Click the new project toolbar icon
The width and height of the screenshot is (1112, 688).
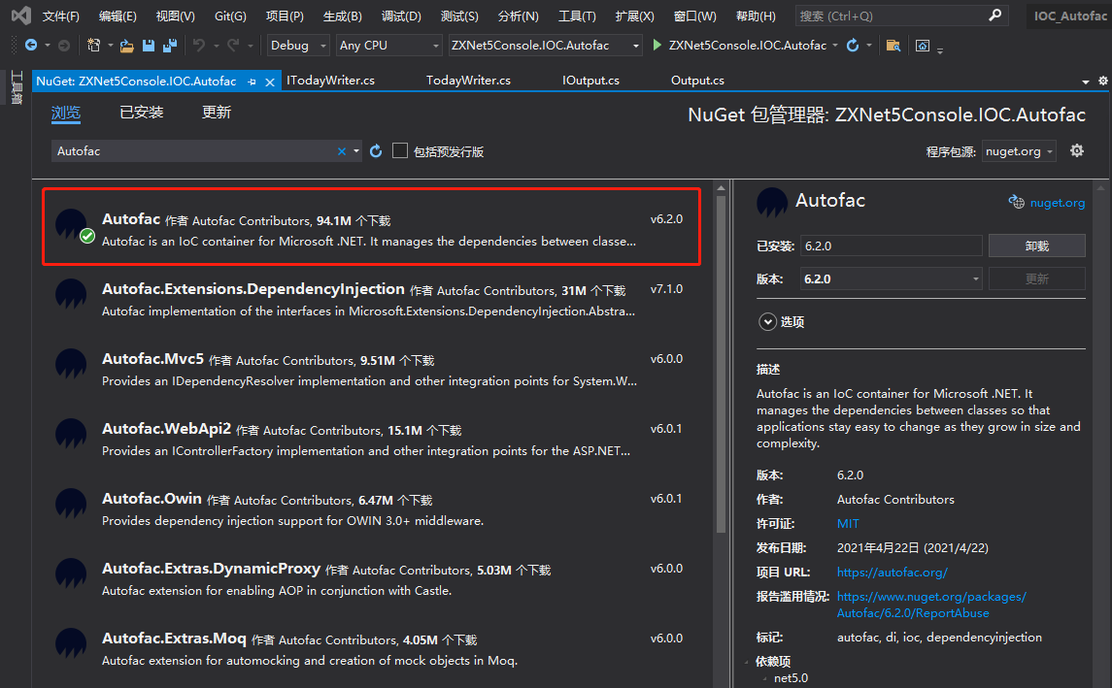click(x=93, y=46)
